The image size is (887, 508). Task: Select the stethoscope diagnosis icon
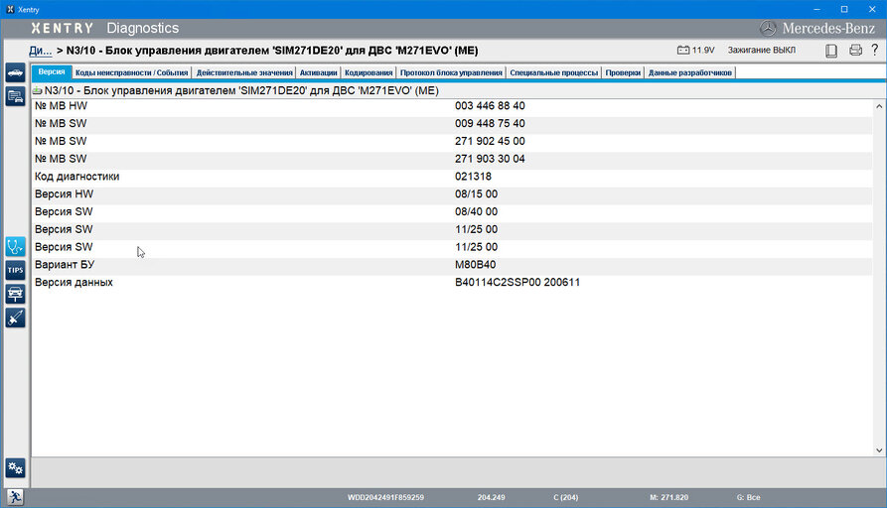click(x=15, y=247)
